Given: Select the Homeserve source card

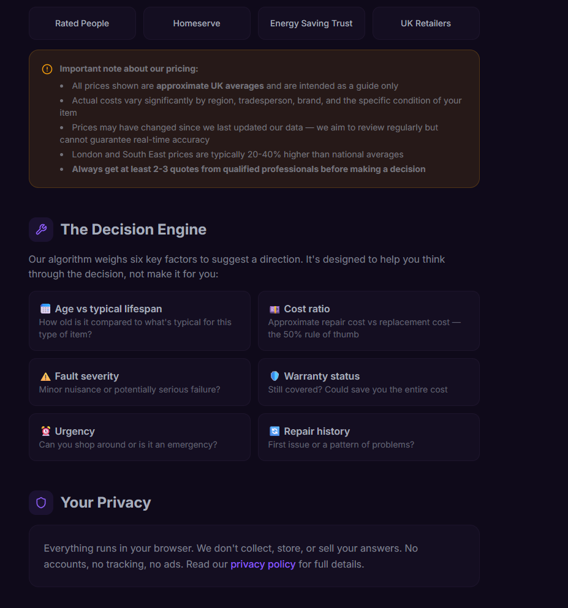Looking at the screenshot, I should (197, 23).
